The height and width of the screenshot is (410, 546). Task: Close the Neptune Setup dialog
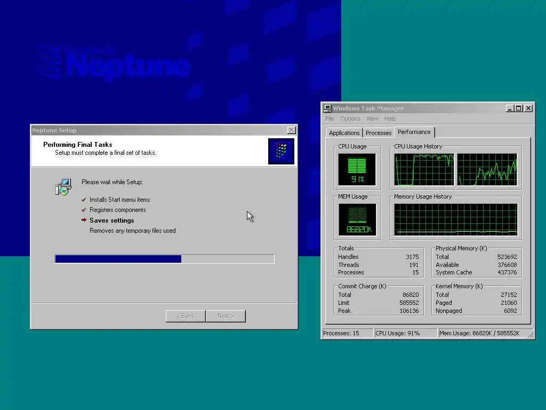pos(292,130)
